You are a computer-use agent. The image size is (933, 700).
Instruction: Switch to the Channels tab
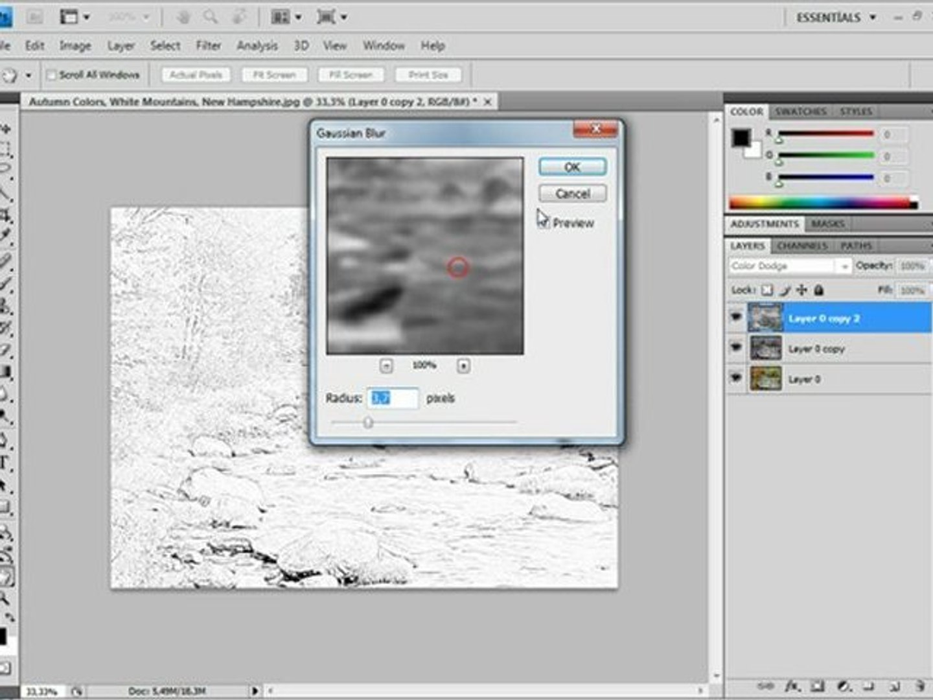click(801, 246)
